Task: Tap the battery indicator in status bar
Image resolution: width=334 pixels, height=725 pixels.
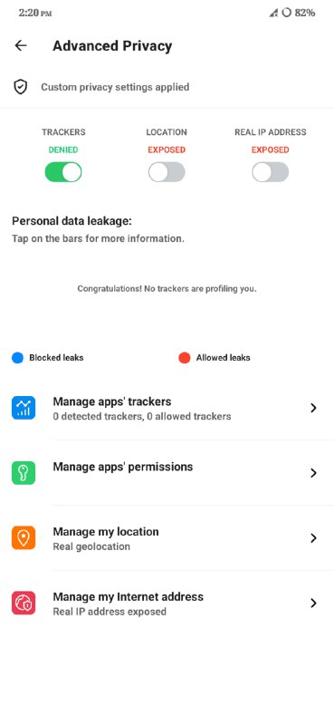Action: pos(299,13)
